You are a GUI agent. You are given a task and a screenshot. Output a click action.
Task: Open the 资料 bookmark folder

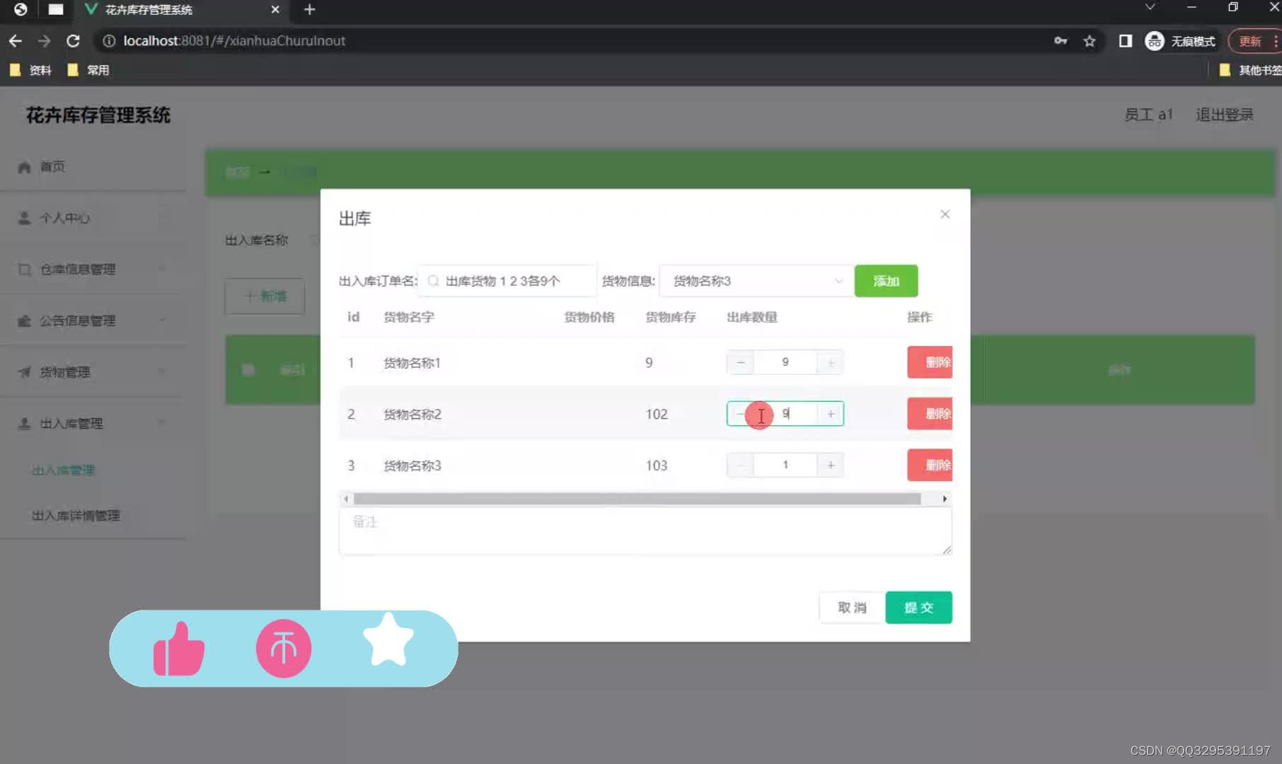(x=30, y=70)
